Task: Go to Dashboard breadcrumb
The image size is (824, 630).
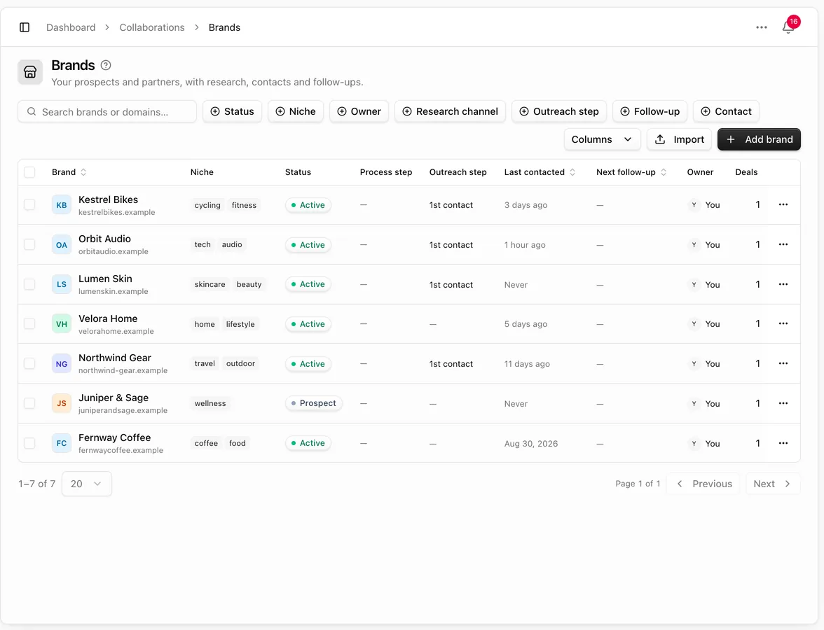Action: tap(71, 27)
